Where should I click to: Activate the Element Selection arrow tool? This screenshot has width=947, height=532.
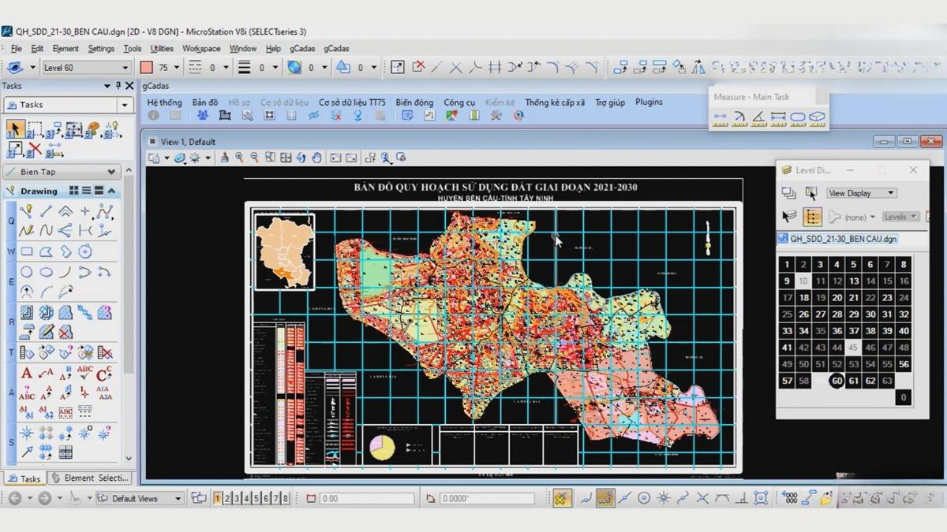(x=14, y=129)
